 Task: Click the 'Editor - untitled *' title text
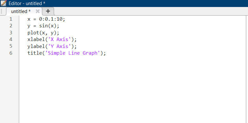[x=27, y=3]
